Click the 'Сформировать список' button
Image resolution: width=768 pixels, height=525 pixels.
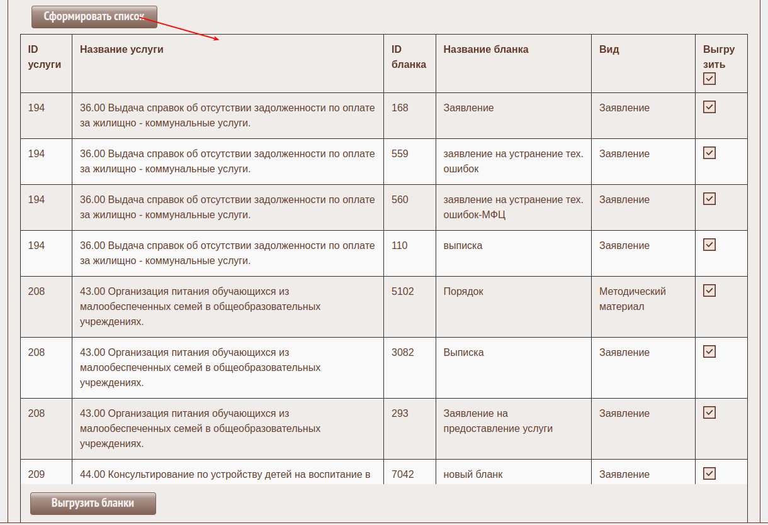(x=94, y=17)
